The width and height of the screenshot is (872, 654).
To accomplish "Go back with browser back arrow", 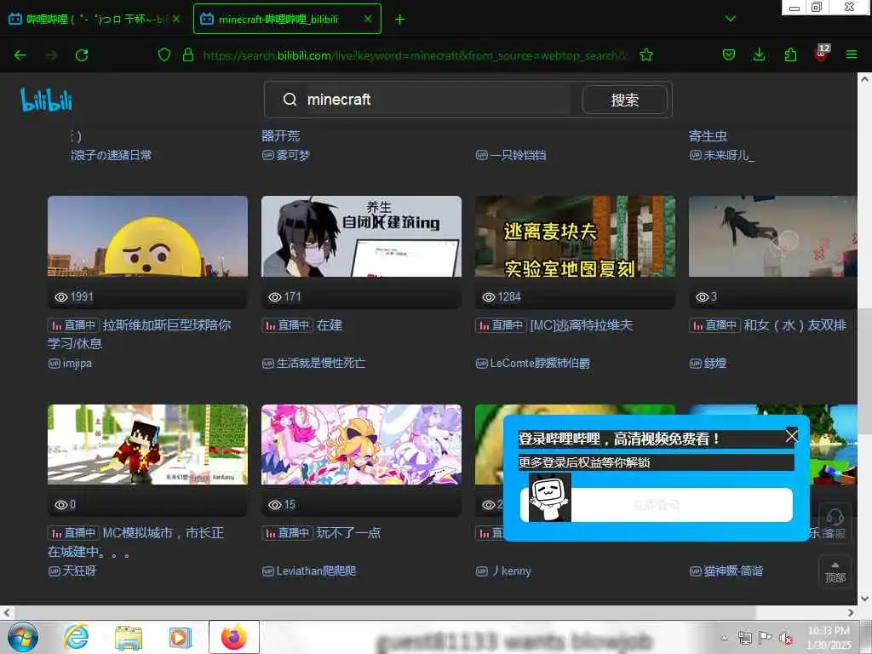I will tap(20, 55).
